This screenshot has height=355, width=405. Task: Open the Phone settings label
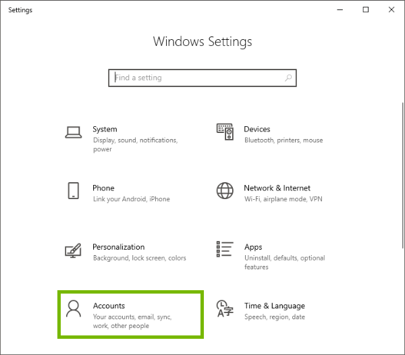[103, 188]
